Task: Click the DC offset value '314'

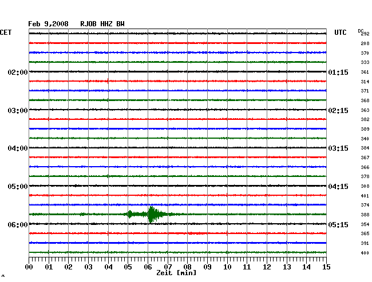Action: 365,82
